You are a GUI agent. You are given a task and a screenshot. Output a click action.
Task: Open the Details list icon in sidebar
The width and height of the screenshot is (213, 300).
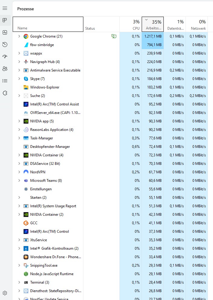5,81
